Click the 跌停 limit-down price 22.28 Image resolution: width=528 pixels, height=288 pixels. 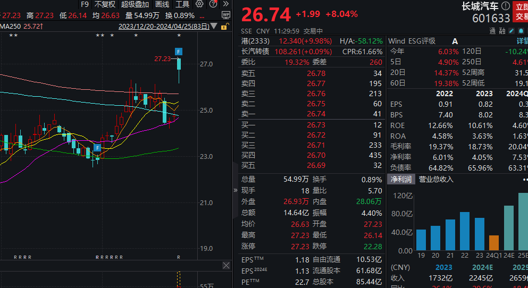click(373, 246)
